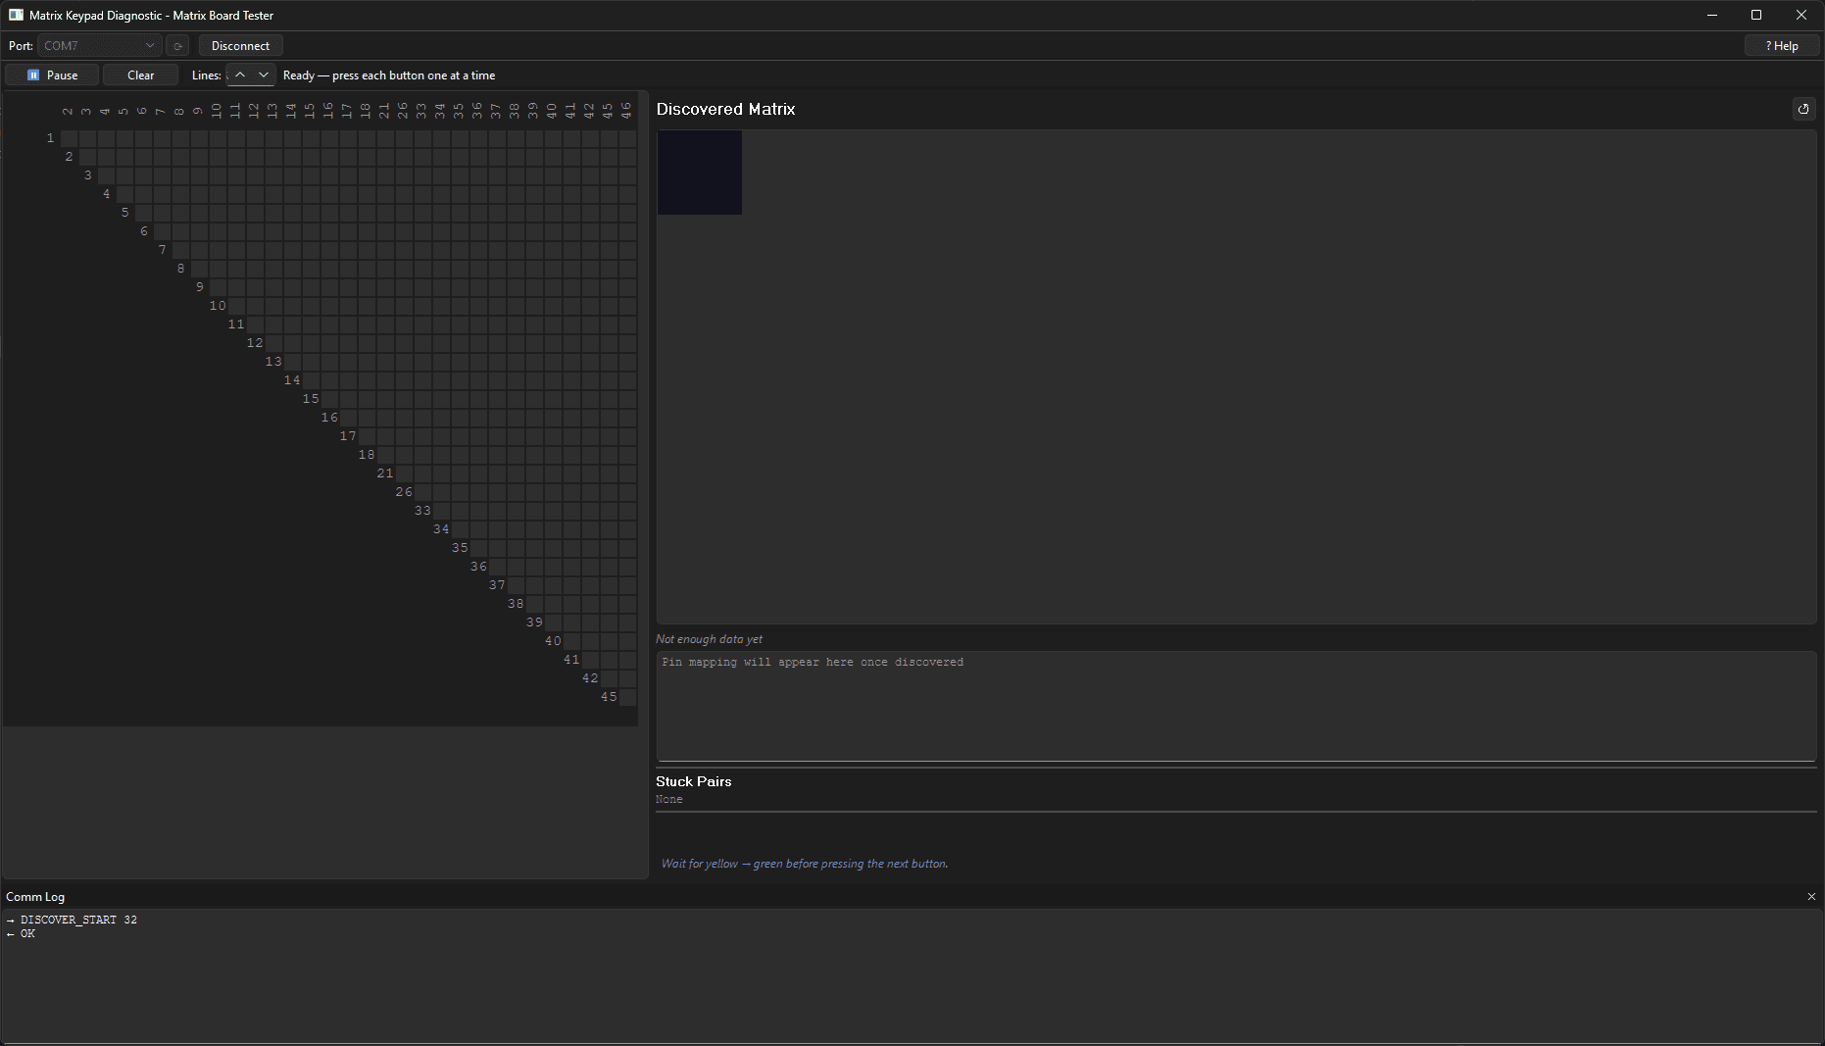
Task: Click column header 26 in the grid
Action: 403,111
